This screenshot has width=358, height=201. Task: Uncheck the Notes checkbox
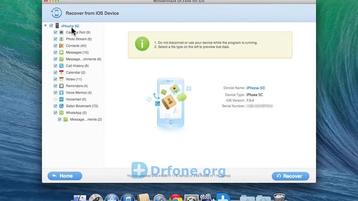(55, 79)
